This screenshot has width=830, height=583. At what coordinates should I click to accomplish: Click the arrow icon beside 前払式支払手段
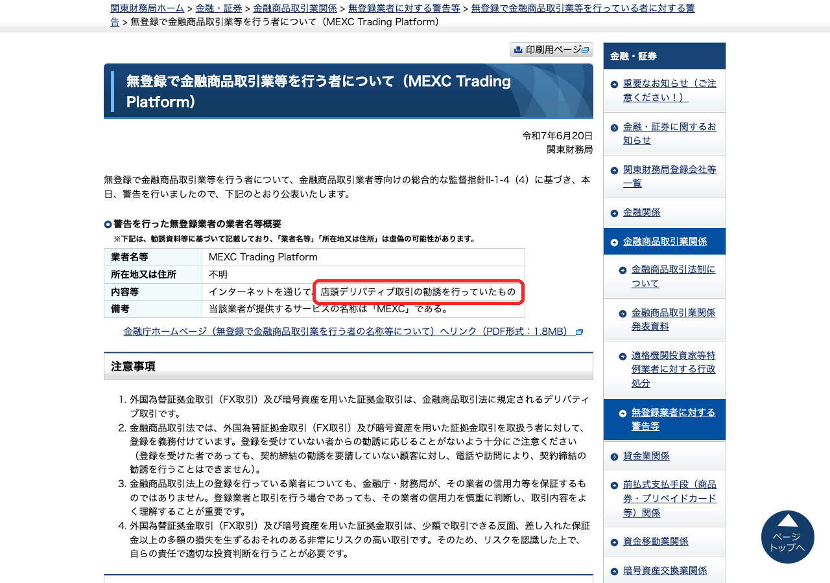[x=614, y=485]
